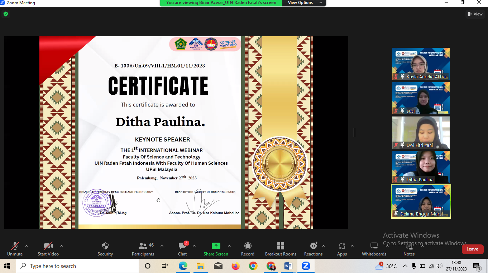
Task: Open the View layout button
Action: [475, 14]
